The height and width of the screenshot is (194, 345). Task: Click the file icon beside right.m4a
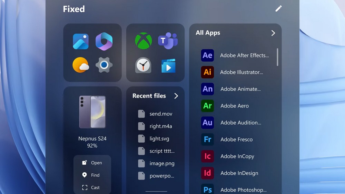(141, 126)
